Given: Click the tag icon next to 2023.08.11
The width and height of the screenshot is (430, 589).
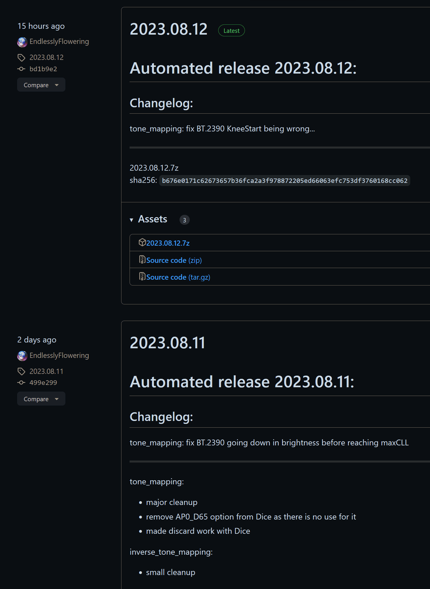Looking at the screenshot, I should tap(21, 371).
